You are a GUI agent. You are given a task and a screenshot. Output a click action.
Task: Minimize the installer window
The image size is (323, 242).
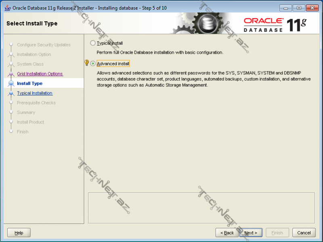pyautogui.click(x=285, y=8)
